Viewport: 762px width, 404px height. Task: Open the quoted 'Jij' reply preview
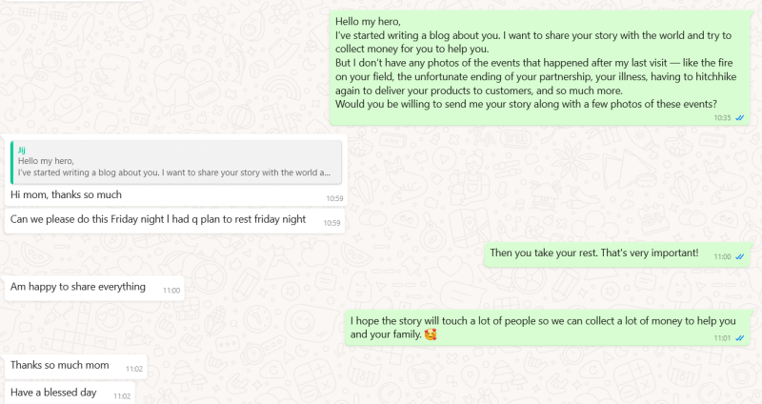(175, 162)
